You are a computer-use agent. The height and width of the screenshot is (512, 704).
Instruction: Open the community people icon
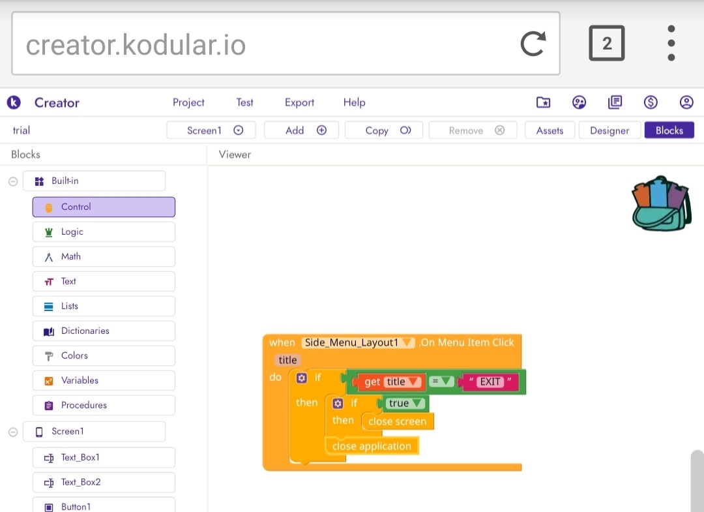(x=579, y=102)
